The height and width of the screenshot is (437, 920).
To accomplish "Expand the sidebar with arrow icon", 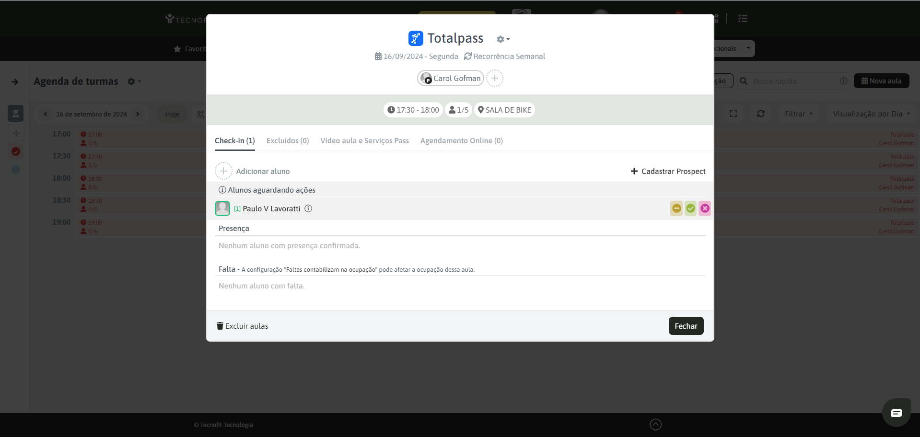I will tap(15, 82).
